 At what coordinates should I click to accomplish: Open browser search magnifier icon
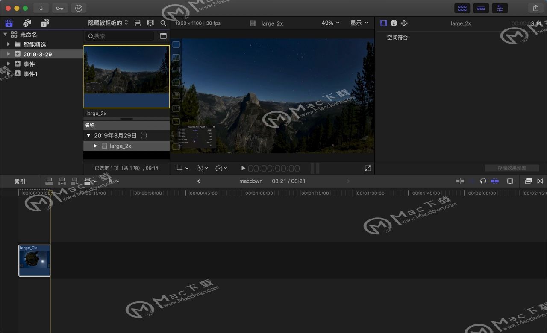[x=163, y=23]
